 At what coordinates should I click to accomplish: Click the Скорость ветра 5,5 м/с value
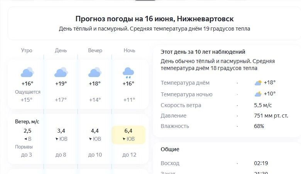262,105
